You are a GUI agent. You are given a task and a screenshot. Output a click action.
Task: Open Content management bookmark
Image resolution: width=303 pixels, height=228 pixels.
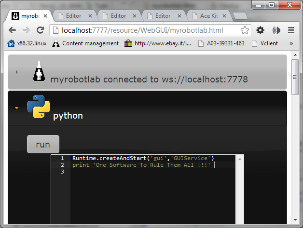[85, 43]
